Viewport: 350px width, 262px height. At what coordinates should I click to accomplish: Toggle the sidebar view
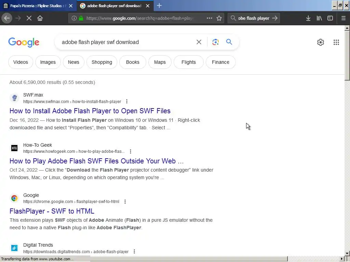(x=330, y=18)
